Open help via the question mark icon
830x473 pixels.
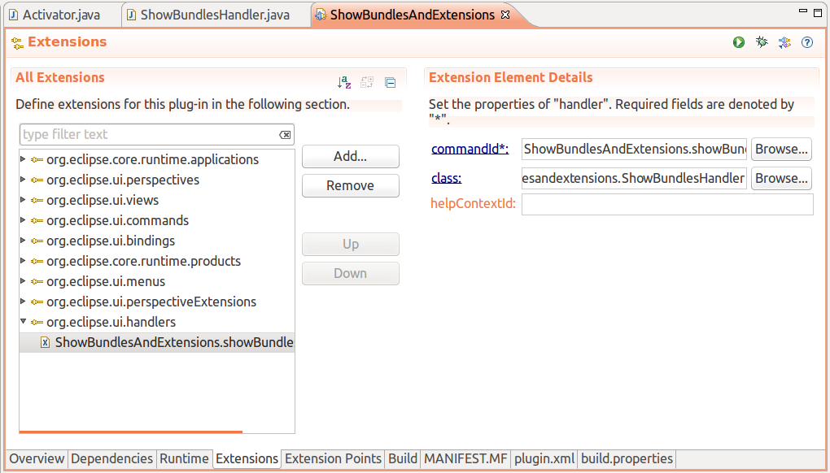[806, 42]
